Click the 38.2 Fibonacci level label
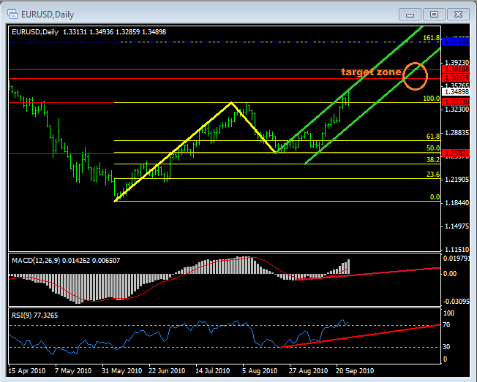The image size is (477, 382). click(x=433, y=160)
